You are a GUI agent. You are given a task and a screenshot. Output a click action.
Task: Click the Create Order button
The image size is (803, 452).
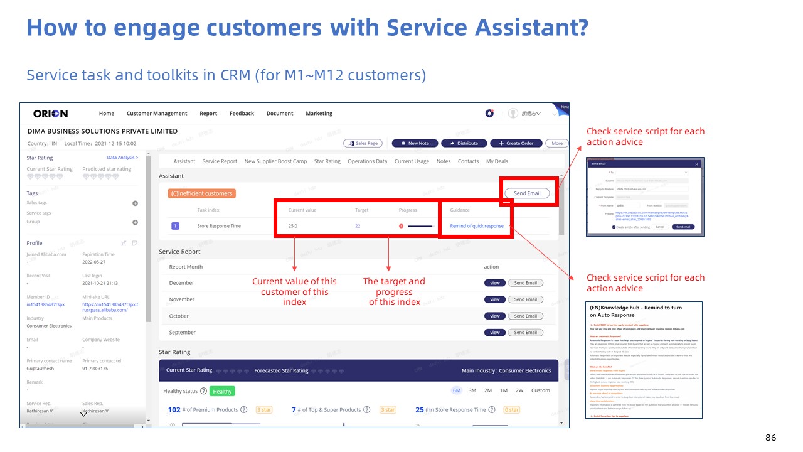(516, 143)
